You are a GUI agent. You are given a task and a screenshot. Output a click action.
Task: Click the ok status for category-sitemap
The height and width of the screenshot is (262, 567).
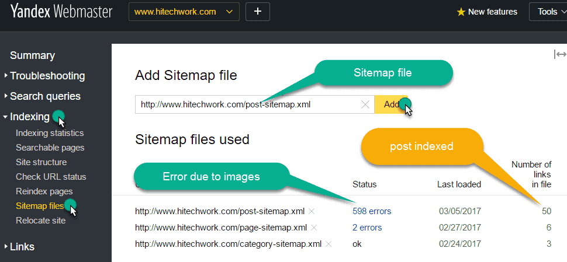(357, 244)
